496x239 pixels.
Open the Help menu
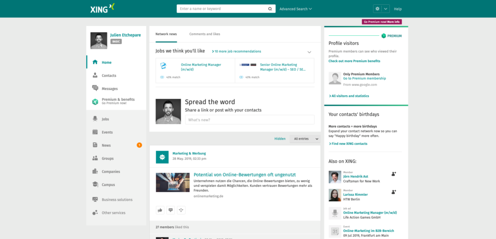(398, 9)
